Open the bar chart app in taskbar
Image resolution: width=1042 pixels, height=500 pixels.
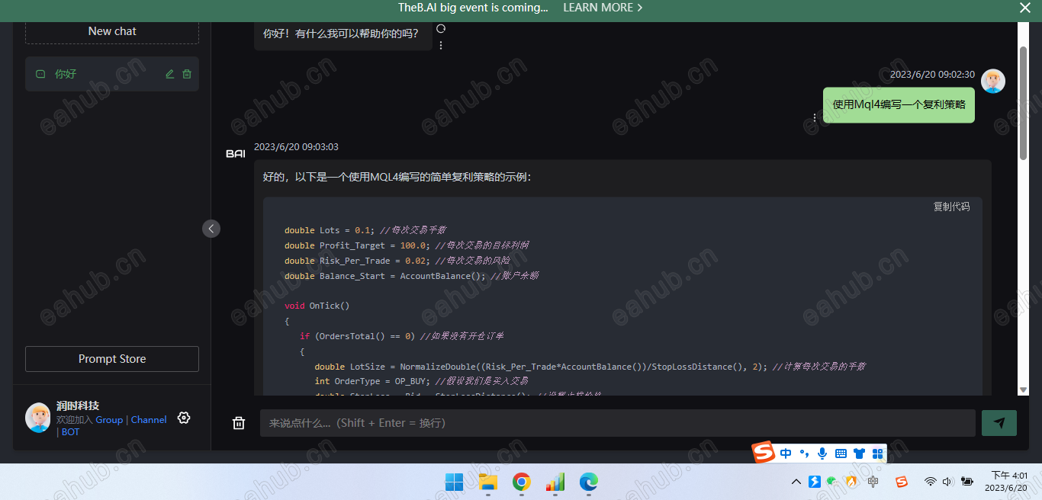[x=555, y=482]
